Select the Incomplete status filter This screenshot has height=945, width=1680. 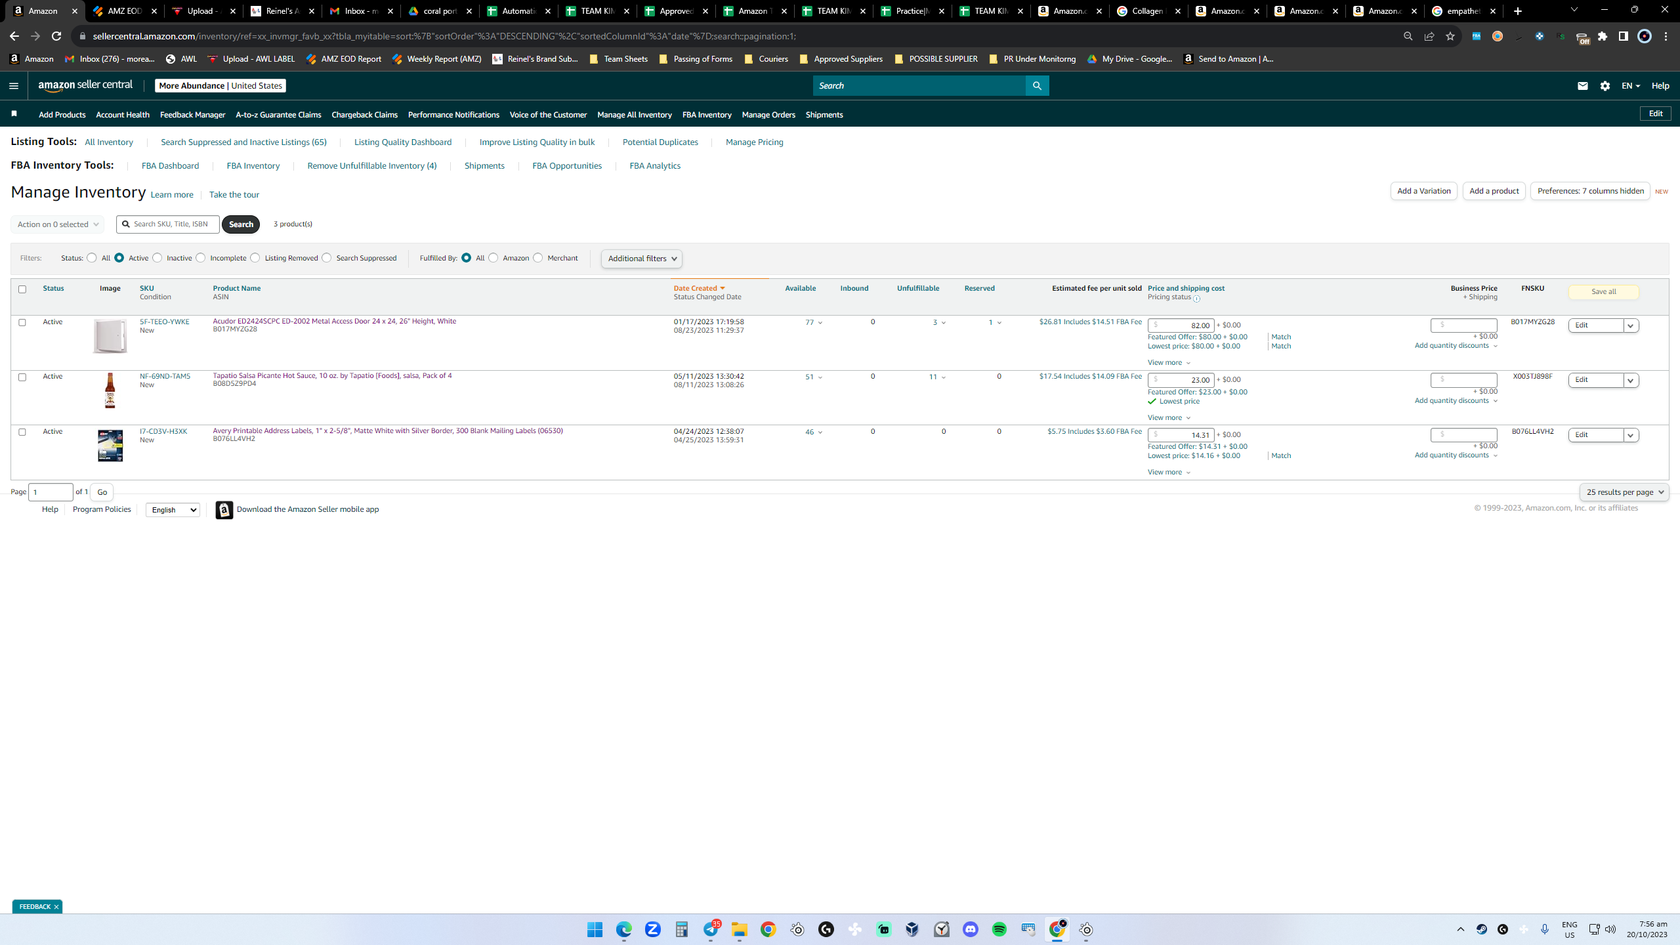(201, 258)
